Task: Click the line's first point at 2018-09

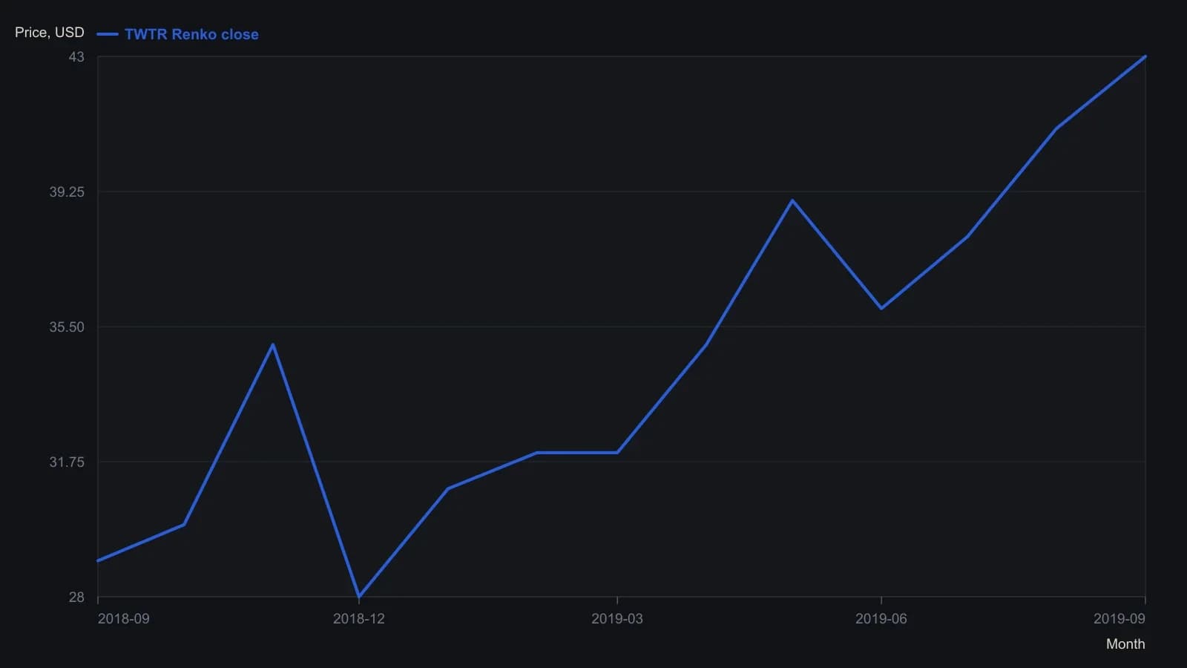Action: tap(98, 560)
